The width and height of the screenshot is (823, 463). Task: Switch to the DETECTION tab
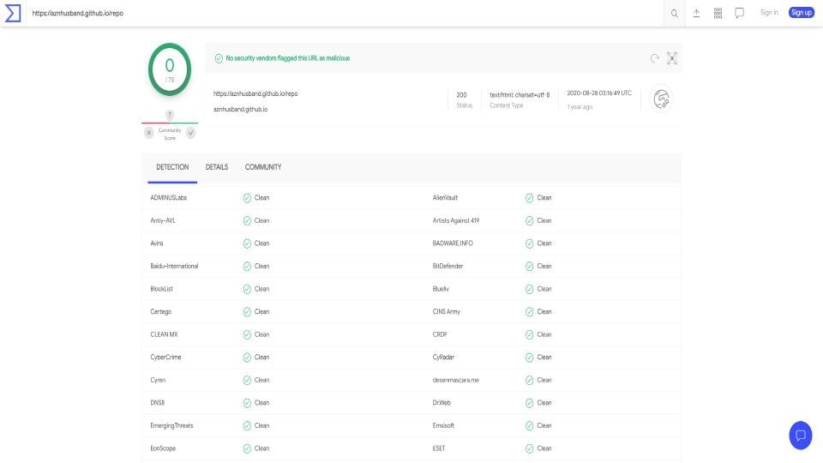172,167
